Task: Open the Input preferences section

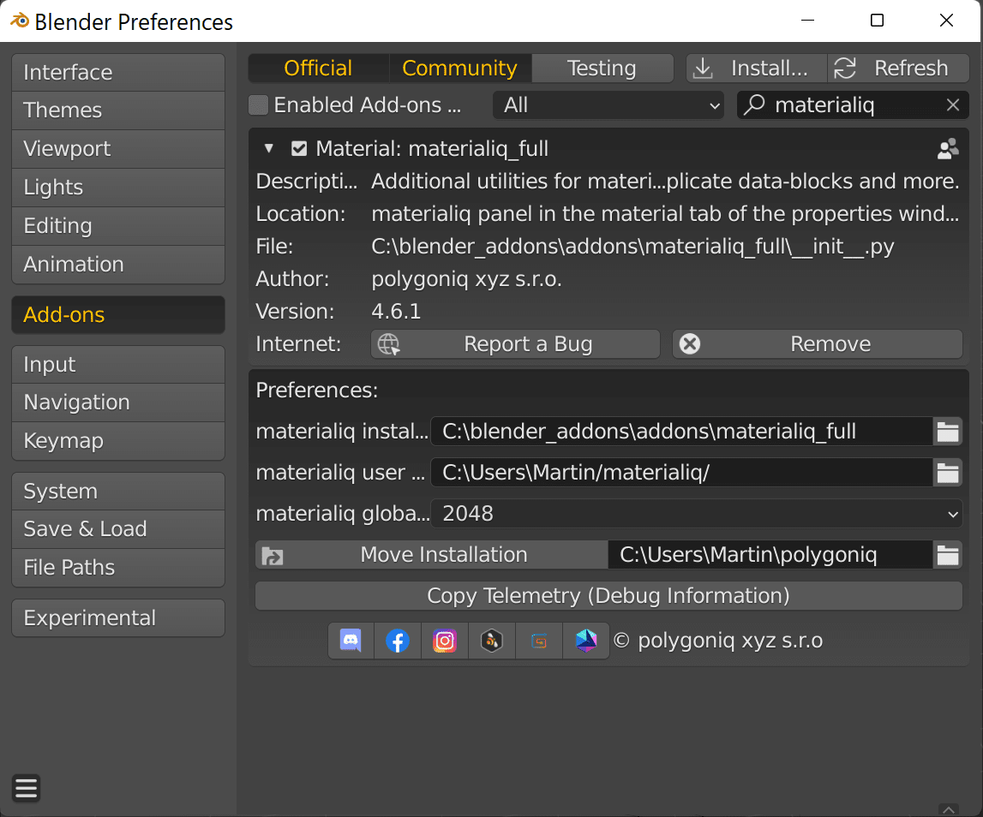Action: [x=118, y=365]
